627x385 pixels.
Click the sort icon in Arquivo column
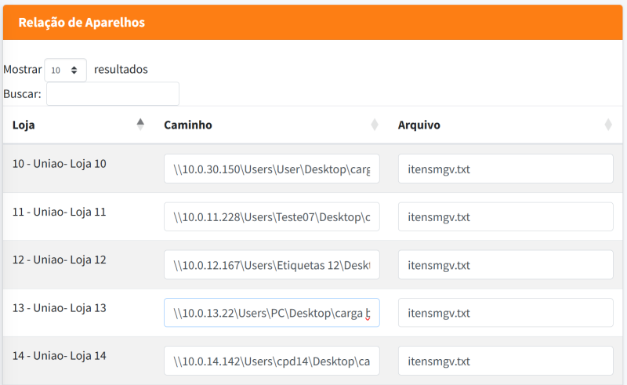click(x=608, y=125)
